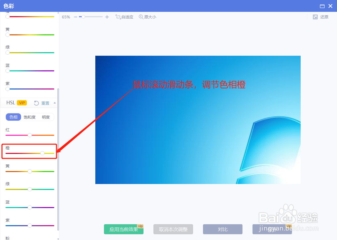Click the left panel scrollbar up arrow
The width and height of the screenshot is (337, 240).
58,13
